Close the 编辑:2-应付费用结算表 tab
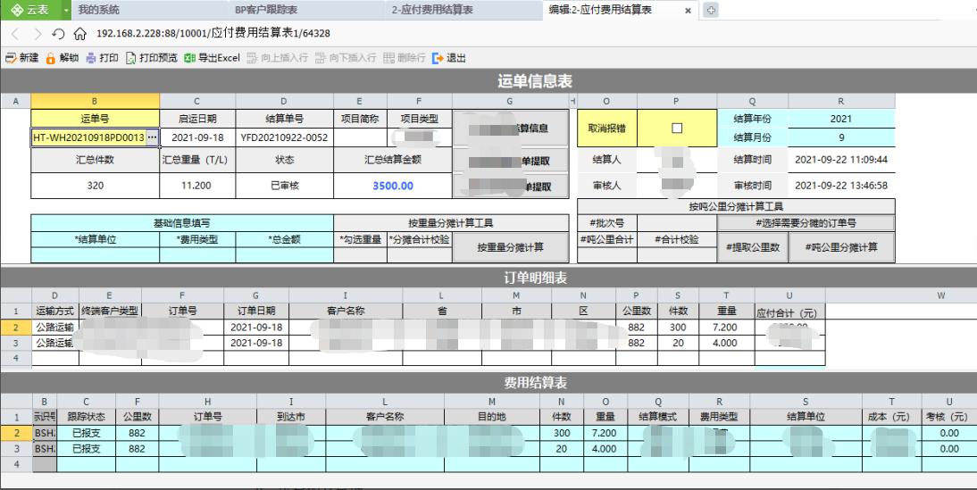Image resolution: width=977 pixels, height=490 pixels. click(x=688, y=11)
